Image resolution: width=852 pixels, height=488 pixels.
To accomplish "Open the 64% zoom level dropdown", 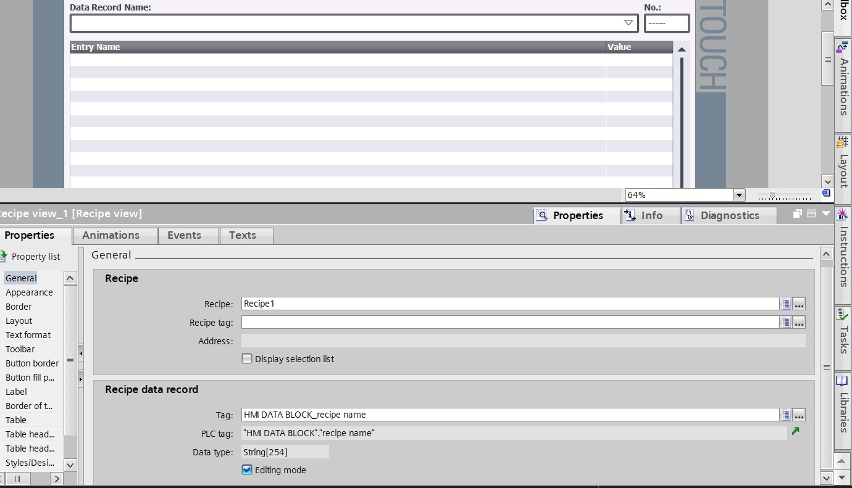I will point(739,195).
